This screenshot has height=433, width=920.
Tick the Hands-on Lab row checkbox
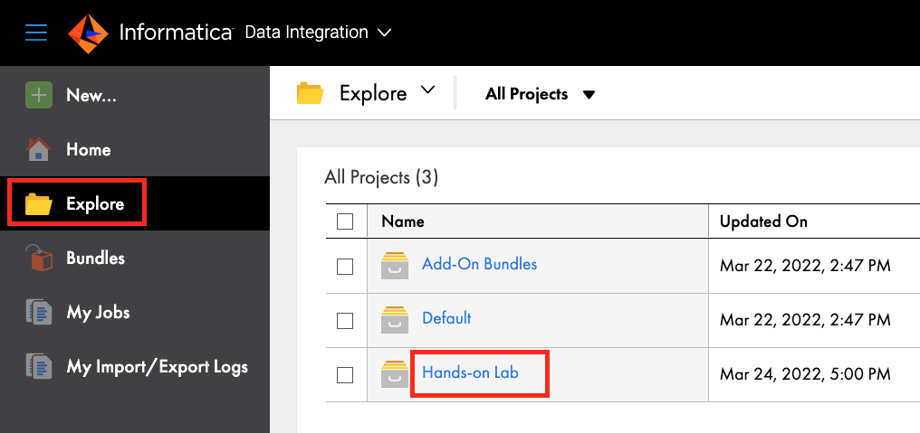[345, 373]
